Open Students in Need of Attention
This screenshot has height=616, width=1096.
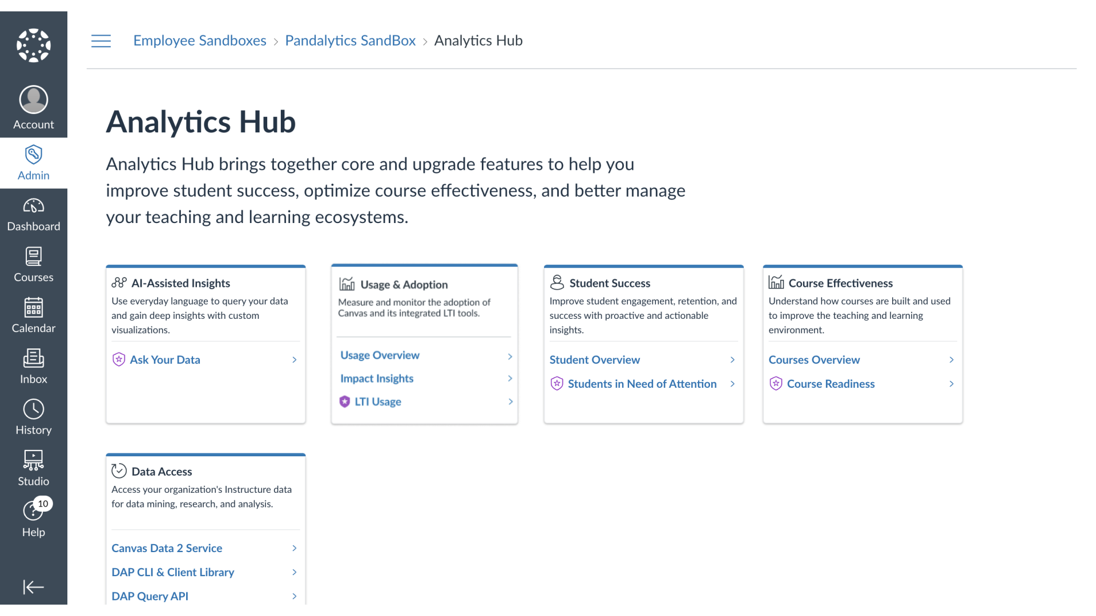click(x=642, y=383)
